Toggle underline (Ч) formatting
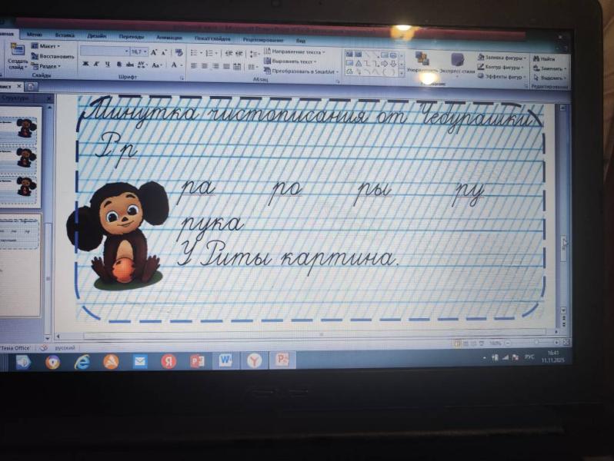 pyautogui.click(x=107, y=65)
